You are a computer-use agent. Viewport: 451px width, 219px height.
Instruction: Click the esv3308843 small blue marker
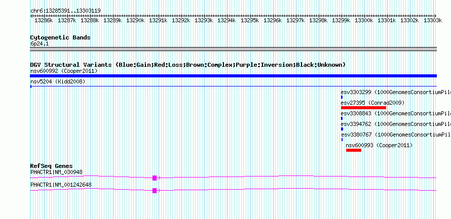[x=342, y=118]
